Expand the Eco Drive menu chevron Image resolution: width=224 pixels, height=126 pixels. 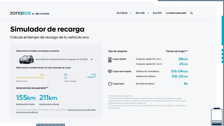point(131,13)
